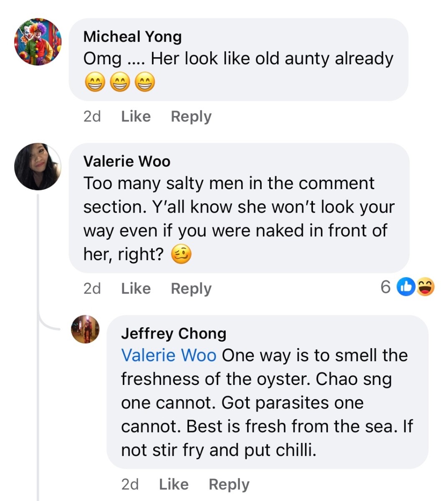Open Jeffrey Chong's profile picture
The height and width of the screenshot is (501, 444).
(x=85, y=329)
